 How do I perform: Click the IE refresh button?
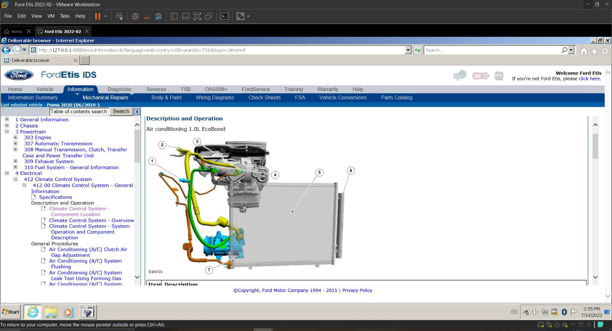(417, 50)
